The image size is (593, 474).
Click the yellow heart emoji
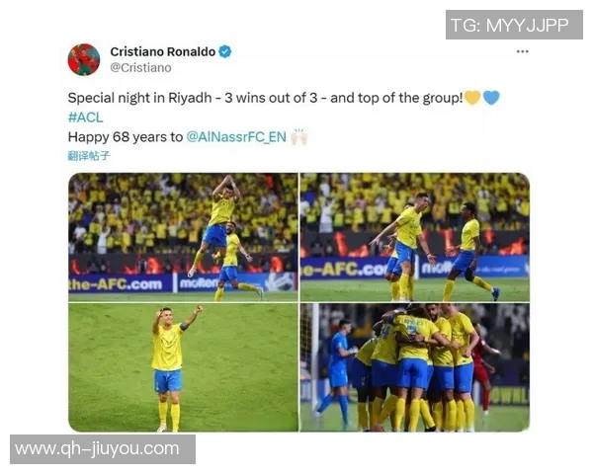(472, 98)
